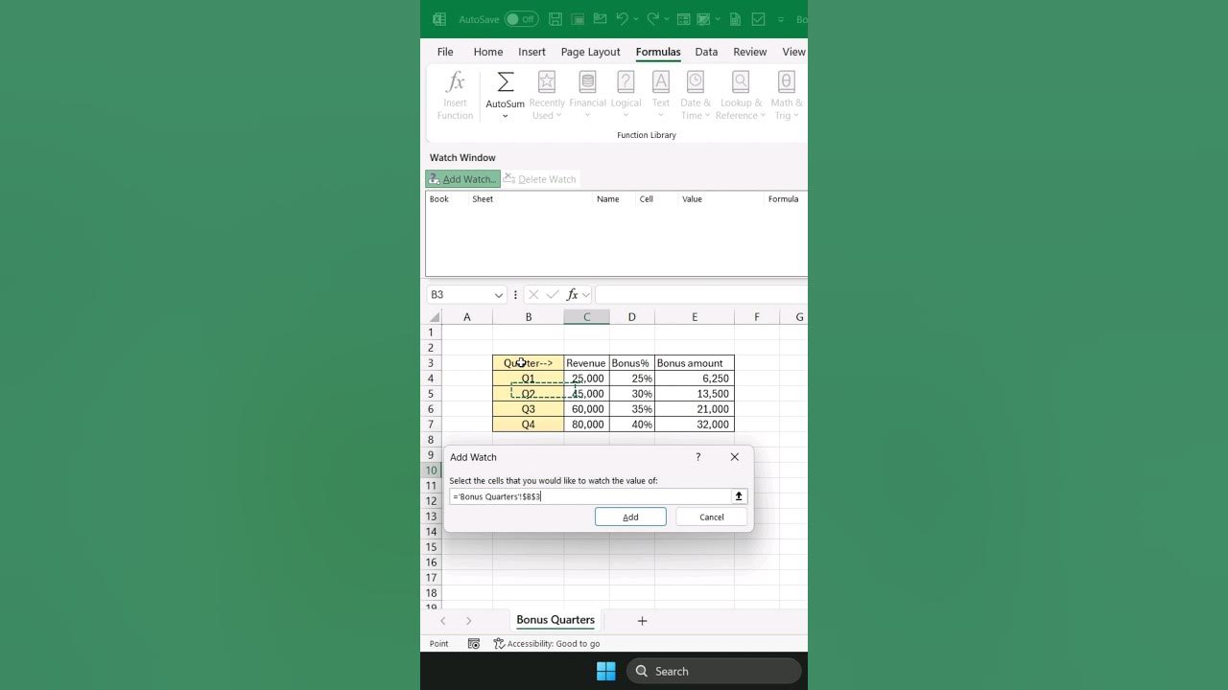
Task: Click the Redo arrow icon
Action: 652,19
